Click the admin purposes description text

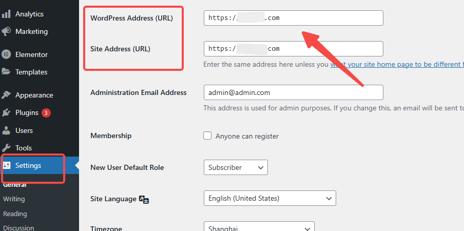[x=334, y=108]
